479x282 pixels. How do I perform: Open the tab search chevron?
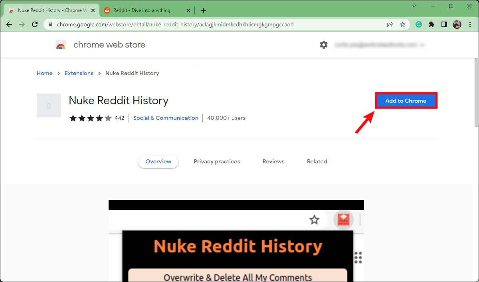click(414, 6)
